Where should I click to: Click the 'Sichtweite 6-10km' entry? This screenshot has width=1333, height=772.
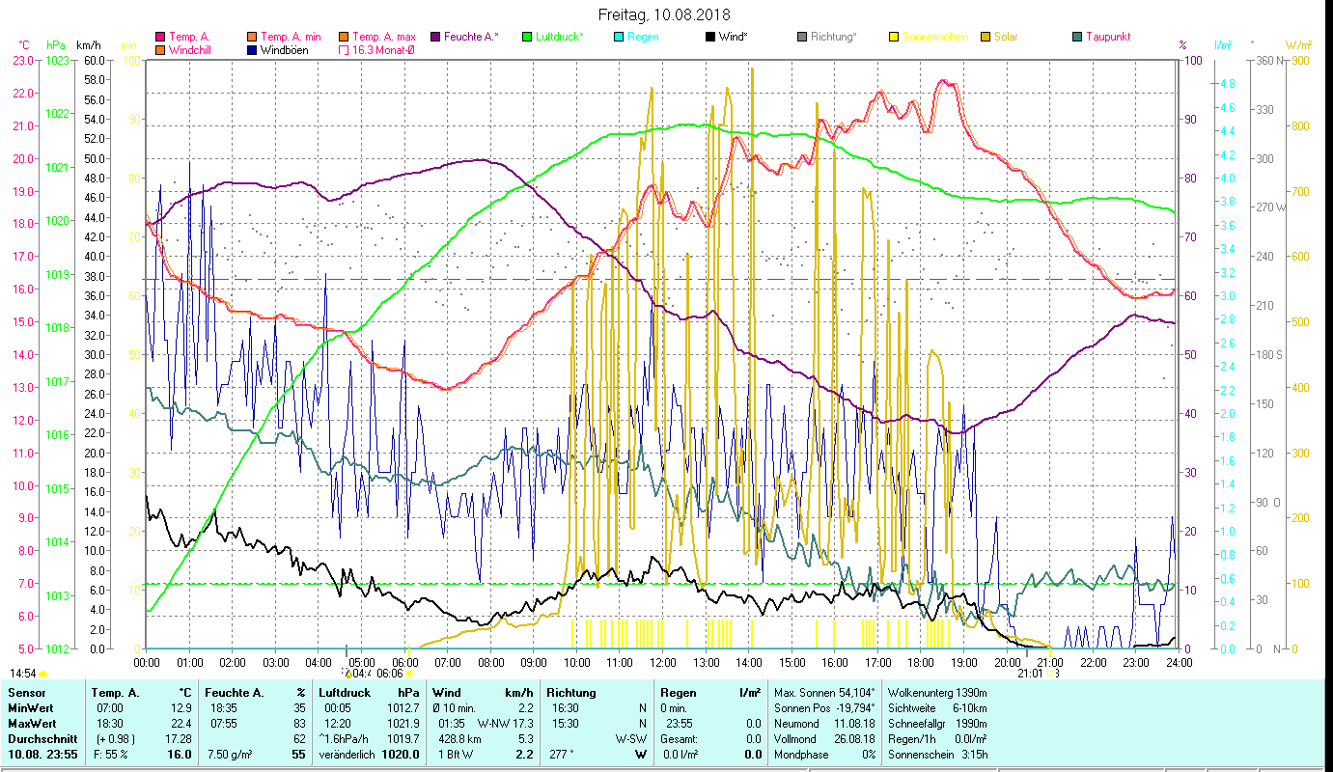[937, 708]
